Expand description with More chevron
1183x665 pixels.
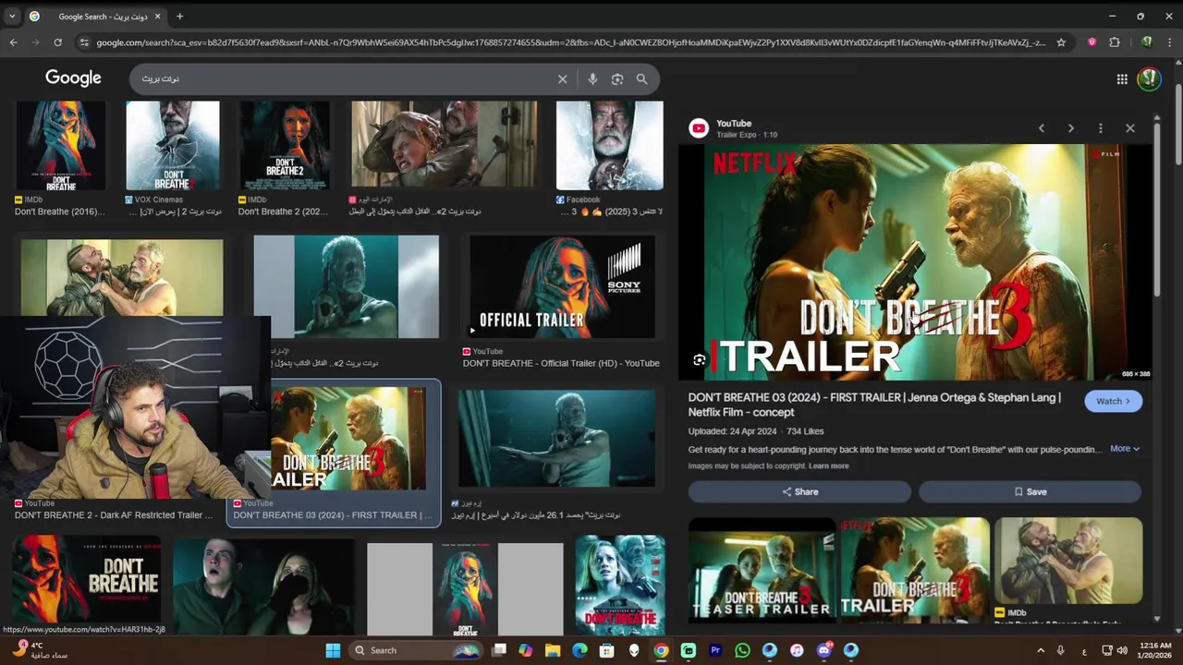(x=1125, y=449)
